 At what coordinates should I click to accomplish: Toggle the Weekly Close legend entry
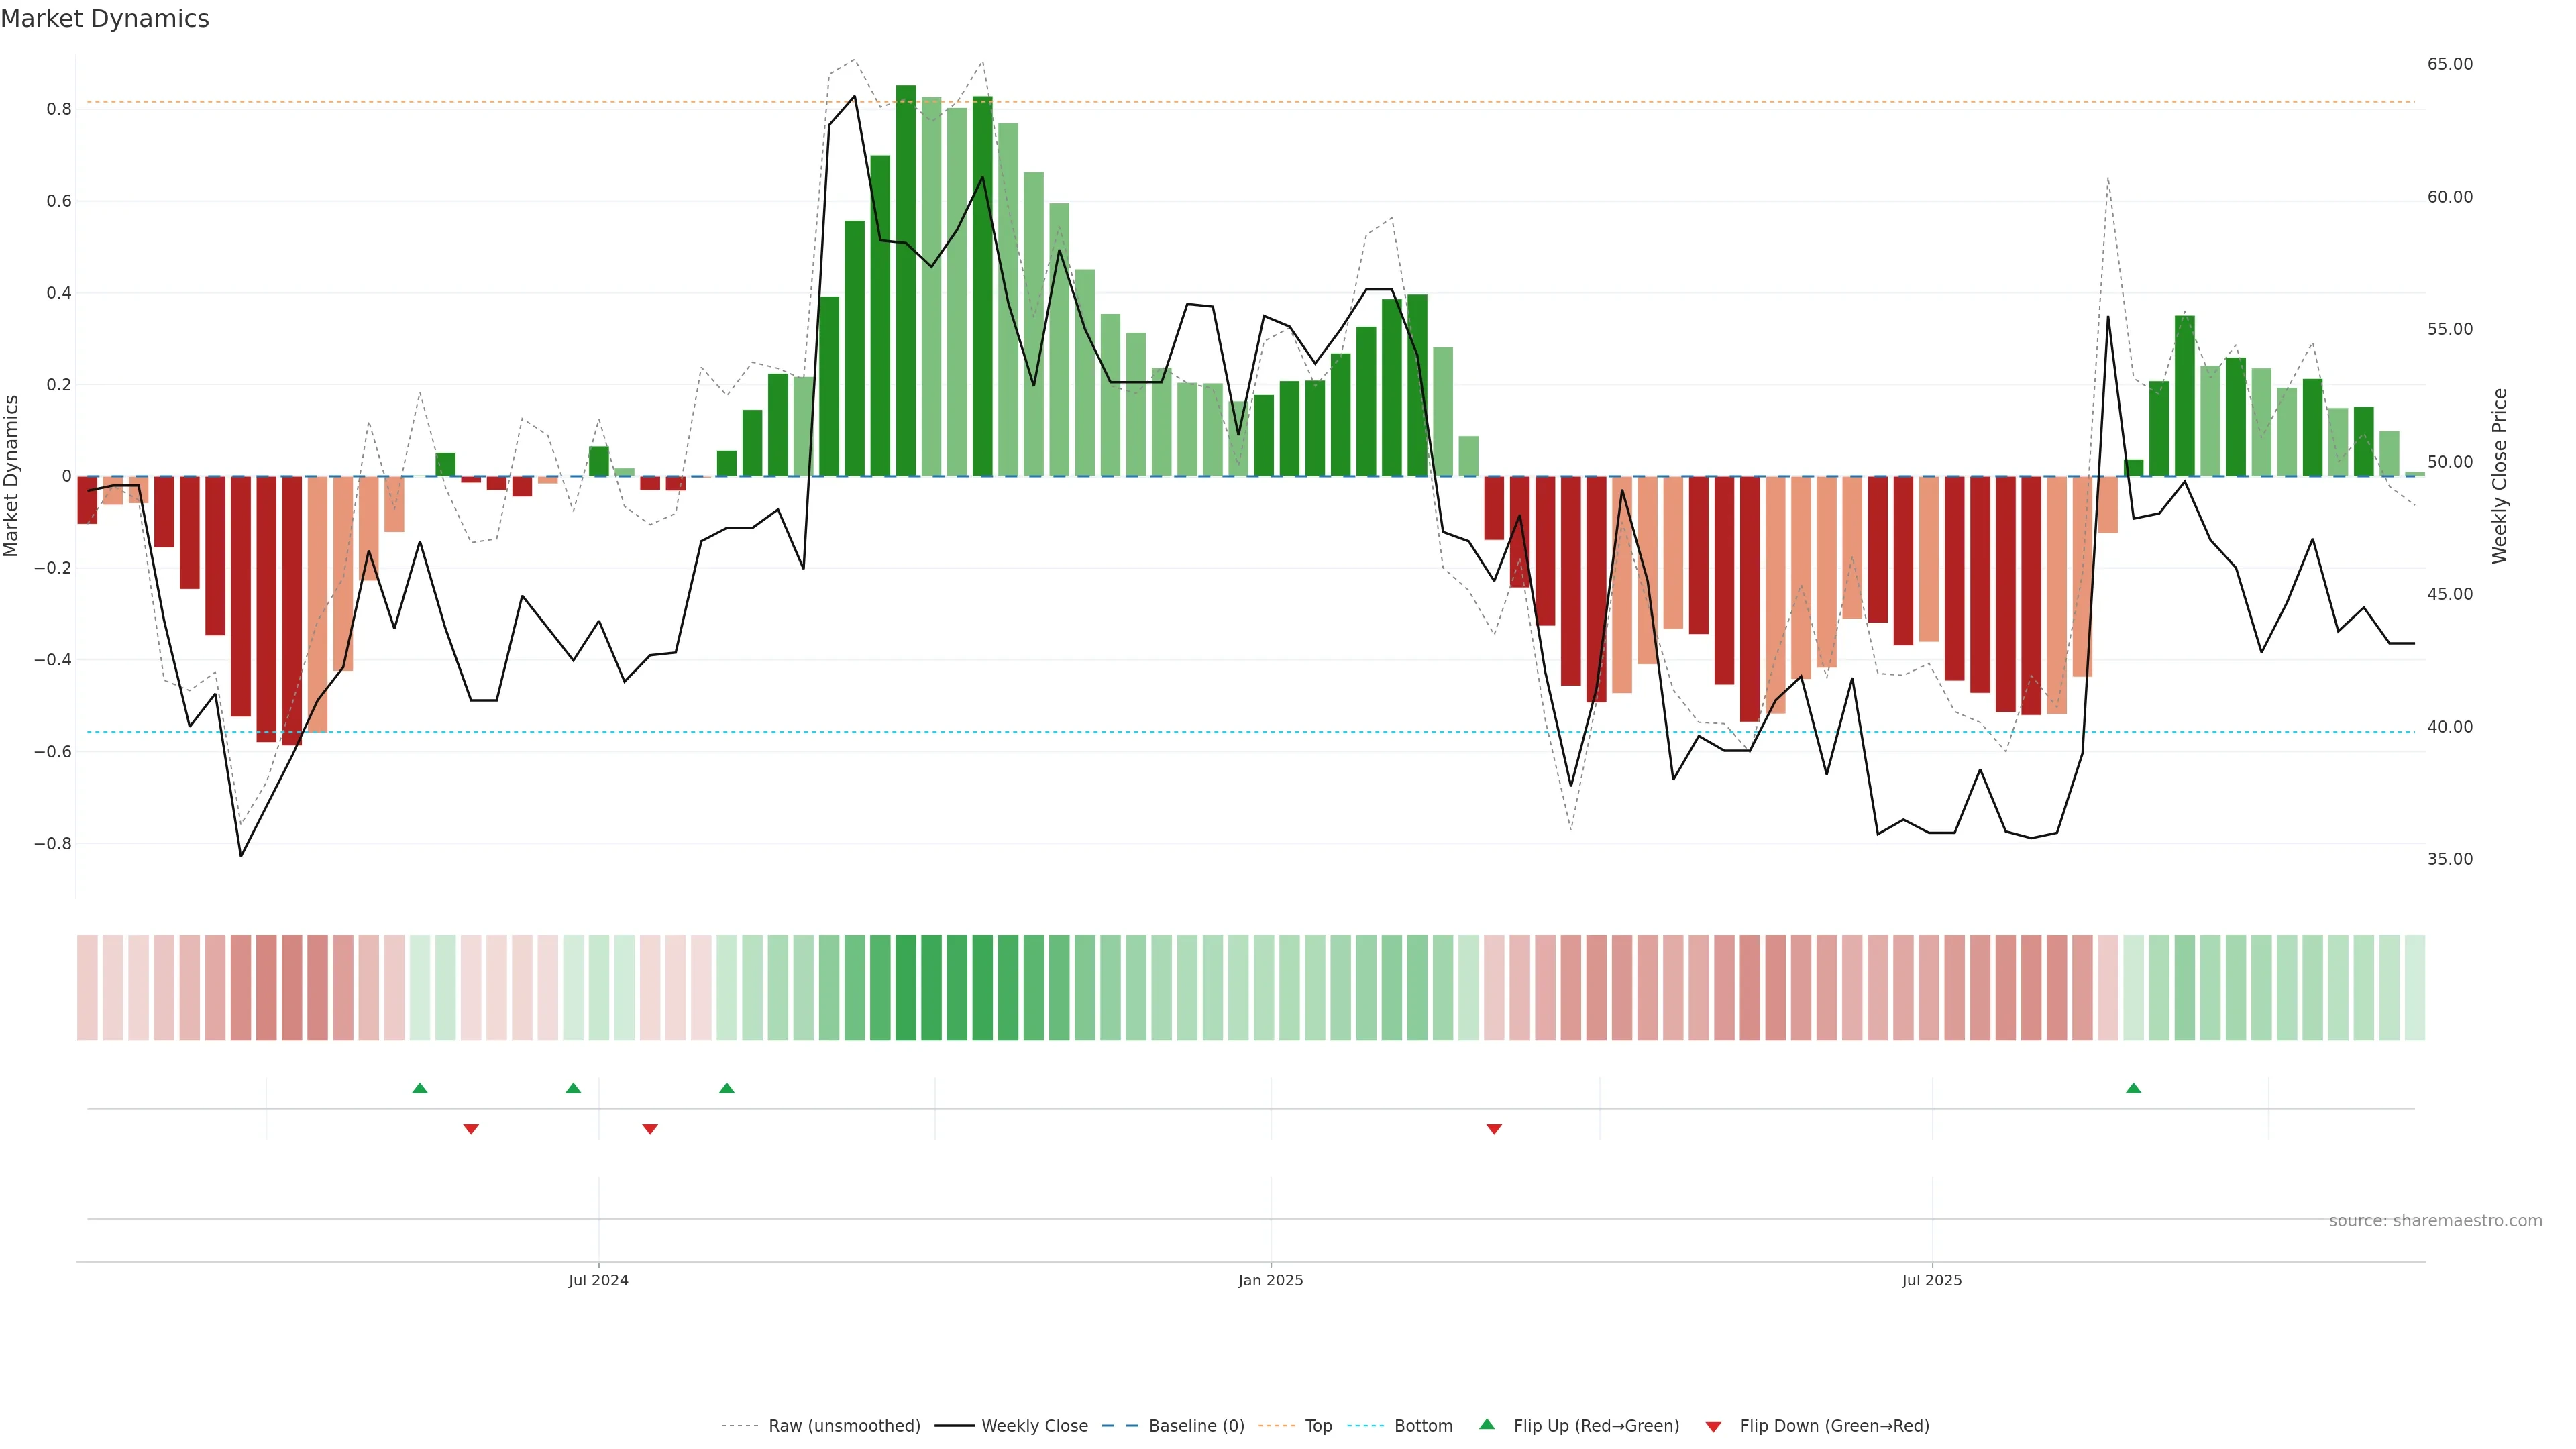point(1034,1426)
